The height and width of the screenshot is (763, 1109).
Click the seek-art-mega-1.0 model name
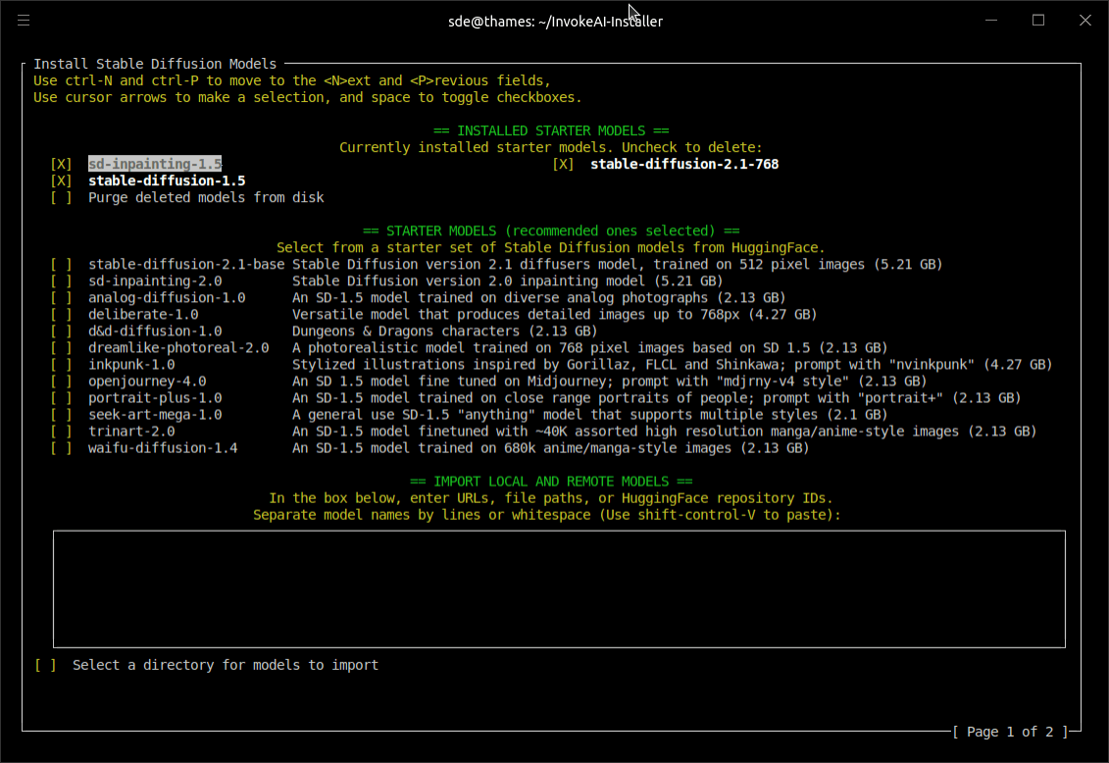(155, 415)
